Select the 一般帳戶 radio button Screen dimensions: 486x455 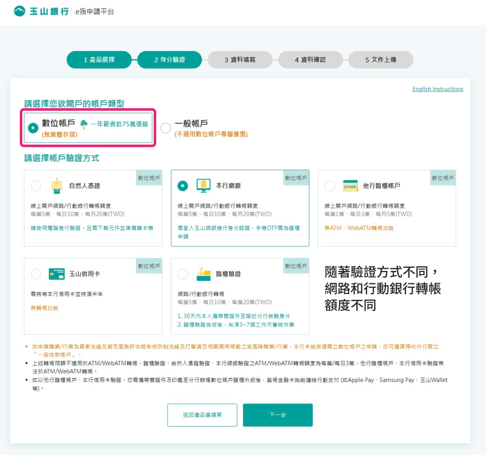tap(166, 128)
